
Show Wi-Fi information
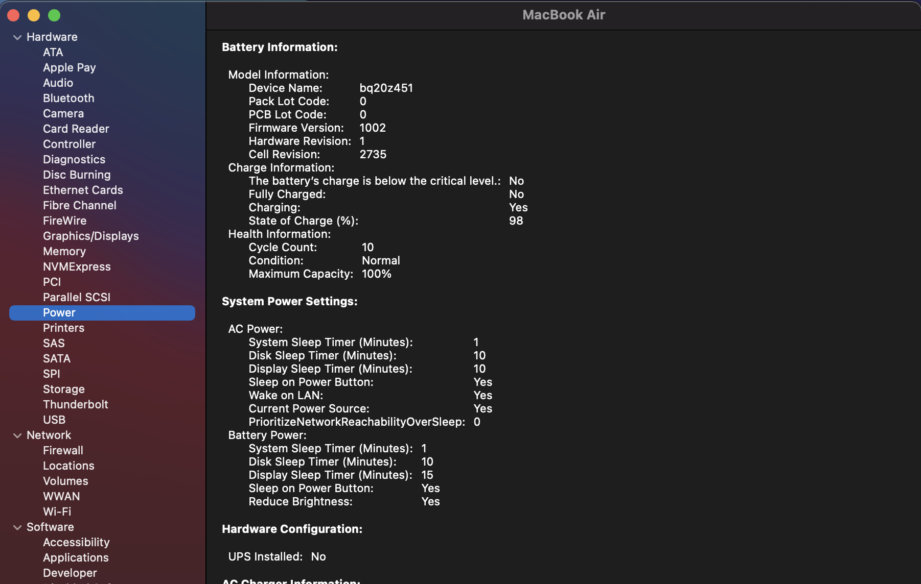coord(57,512)
